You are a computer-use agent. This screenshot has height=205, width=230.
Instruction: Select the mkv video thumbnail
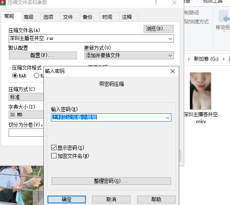(x=201, y=91)
